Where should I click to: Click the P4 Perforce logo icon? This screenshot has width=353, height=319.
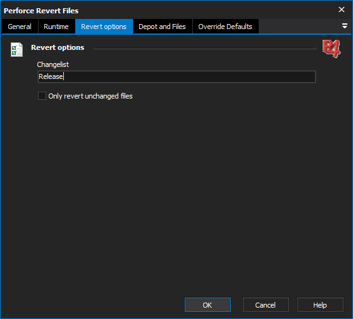click(331, 49)
